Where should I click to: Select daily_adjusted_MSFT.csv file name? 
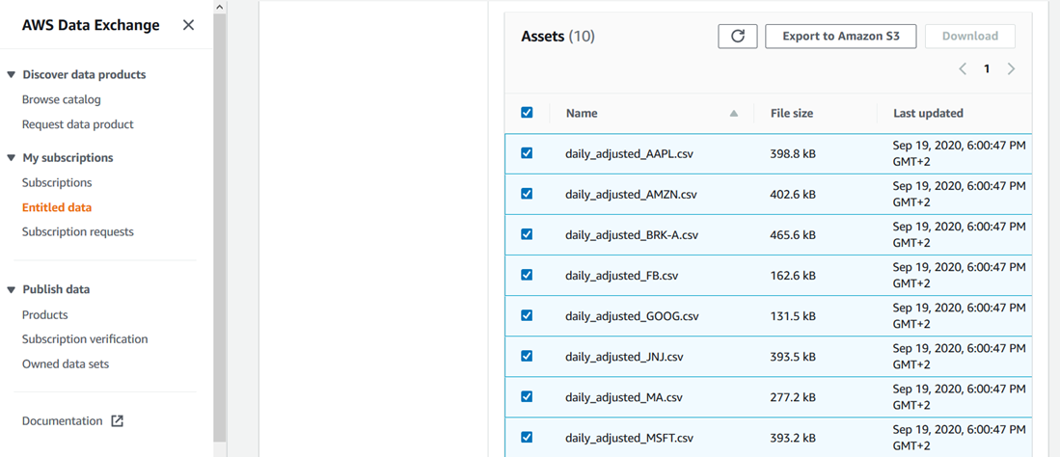(x=630, y=438)
